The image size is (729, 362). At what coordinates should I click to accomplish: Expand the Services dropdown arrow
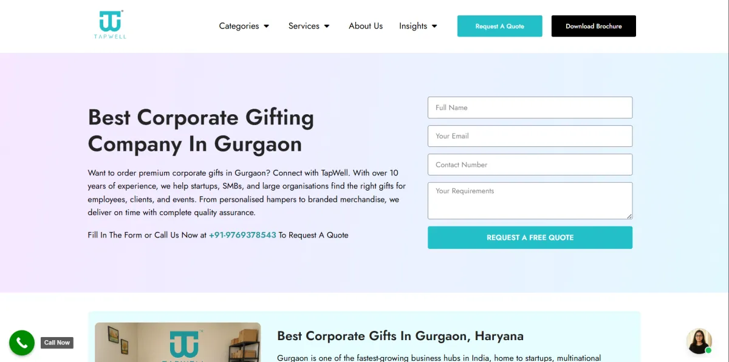[x=327, y=26]
